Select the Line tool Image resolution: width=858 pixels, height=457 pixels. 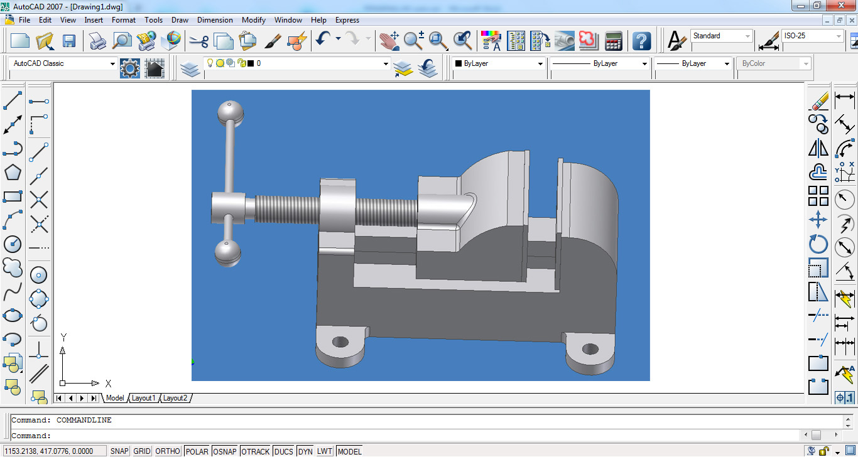point(13,100)
